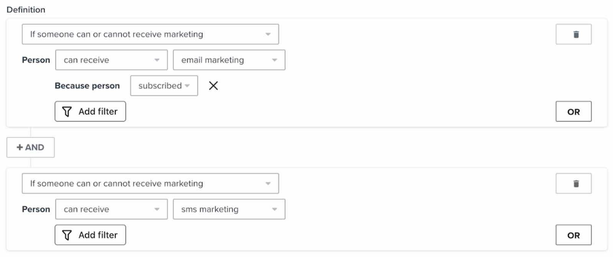Click Add filter under the email marketing rule
This screenshot has width=613, height=257.
click(x=90, y=111)
